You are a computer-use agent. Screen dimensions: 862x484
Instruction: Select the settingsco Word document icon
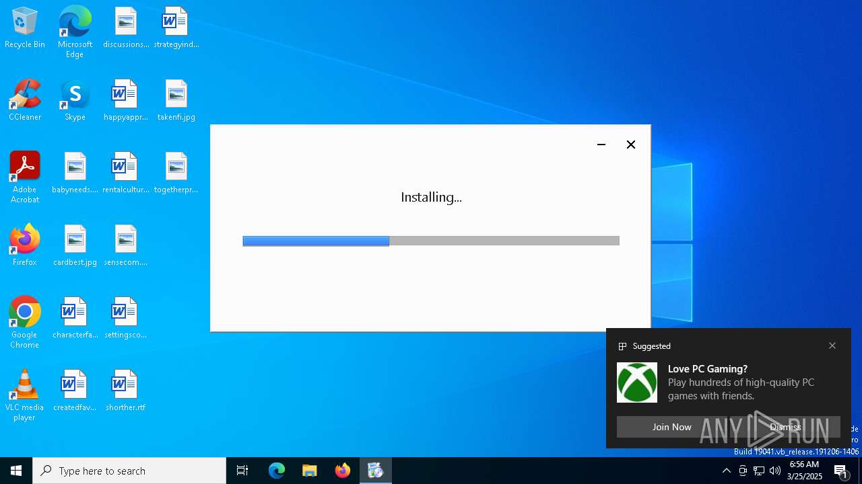tap(126, 319)
